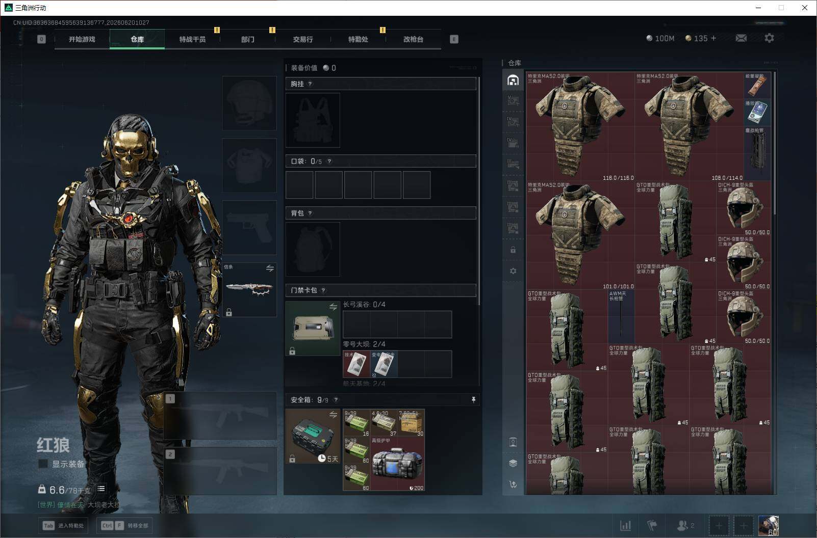This screenshot has width=817, height=538.
Task: Click the help icon next to 安全箱
Action: [x=336, y=400]
